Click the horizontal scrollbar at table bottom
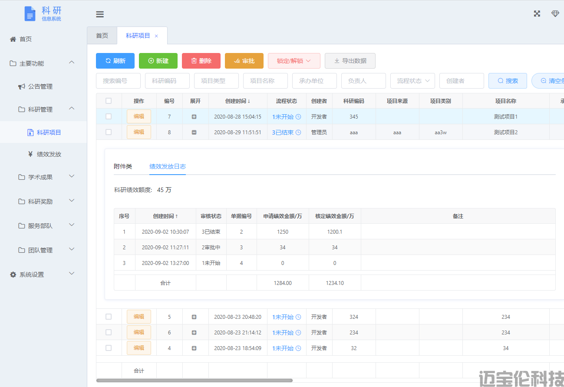This screenshot has width=564, height=387. 194,380
